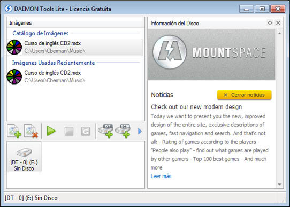The width and height of the screenshot is (290, 207).
Task: Click DAEMON Tools lightning title bar icon
Action: (x=9, y=9)
